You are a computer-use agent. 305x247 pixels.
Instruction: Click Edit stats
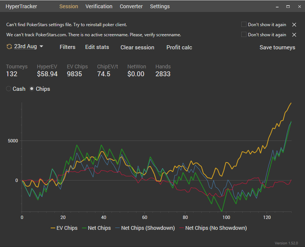pos(97,47)
